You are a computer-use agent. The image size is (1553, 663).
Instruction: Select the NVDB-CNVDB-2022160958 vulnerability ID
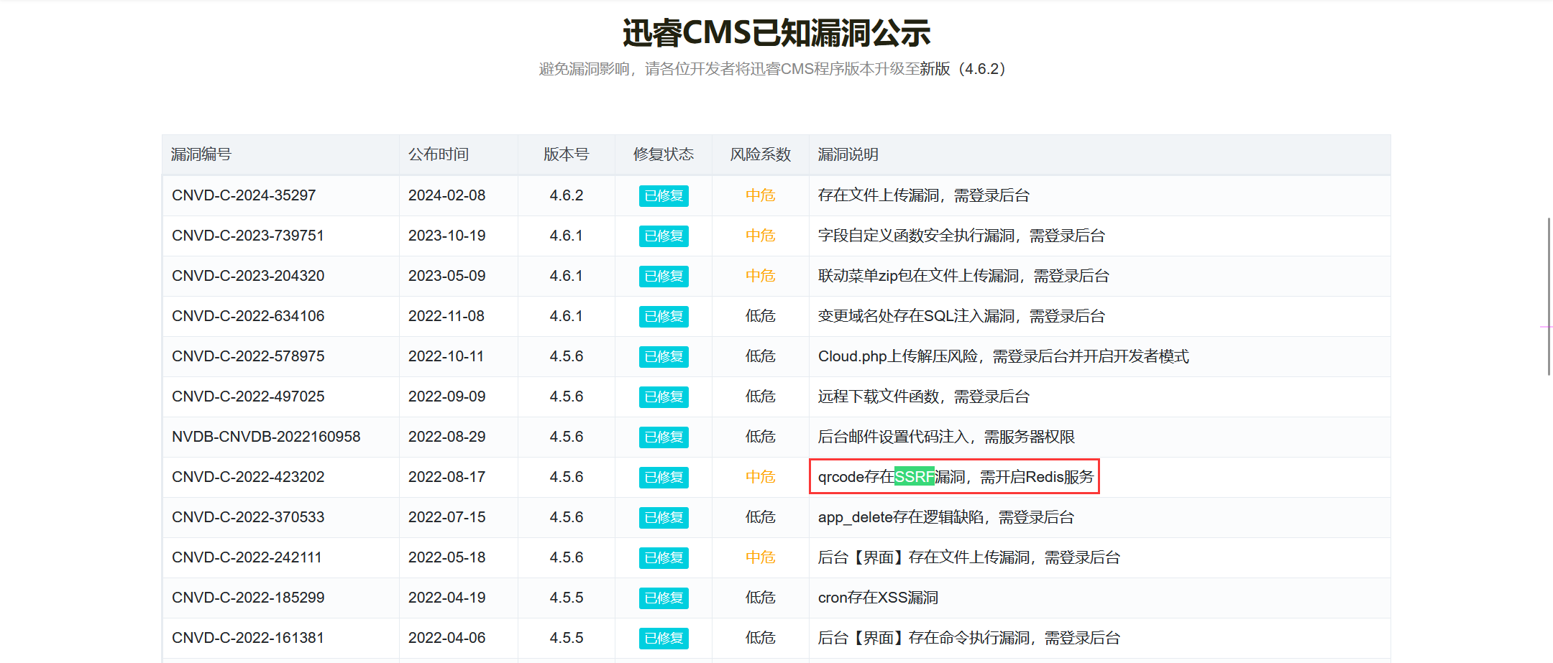tap(266, 437)
